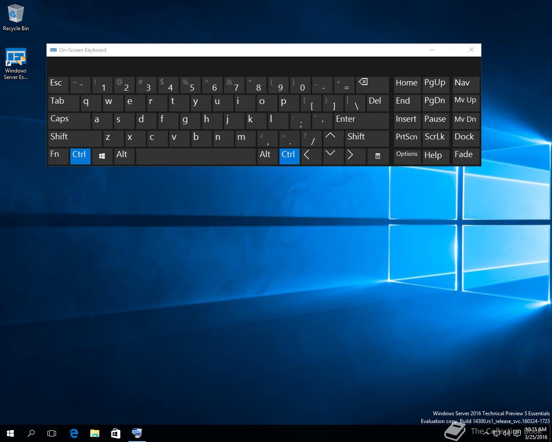Tap the Tab key

point(63,103)
